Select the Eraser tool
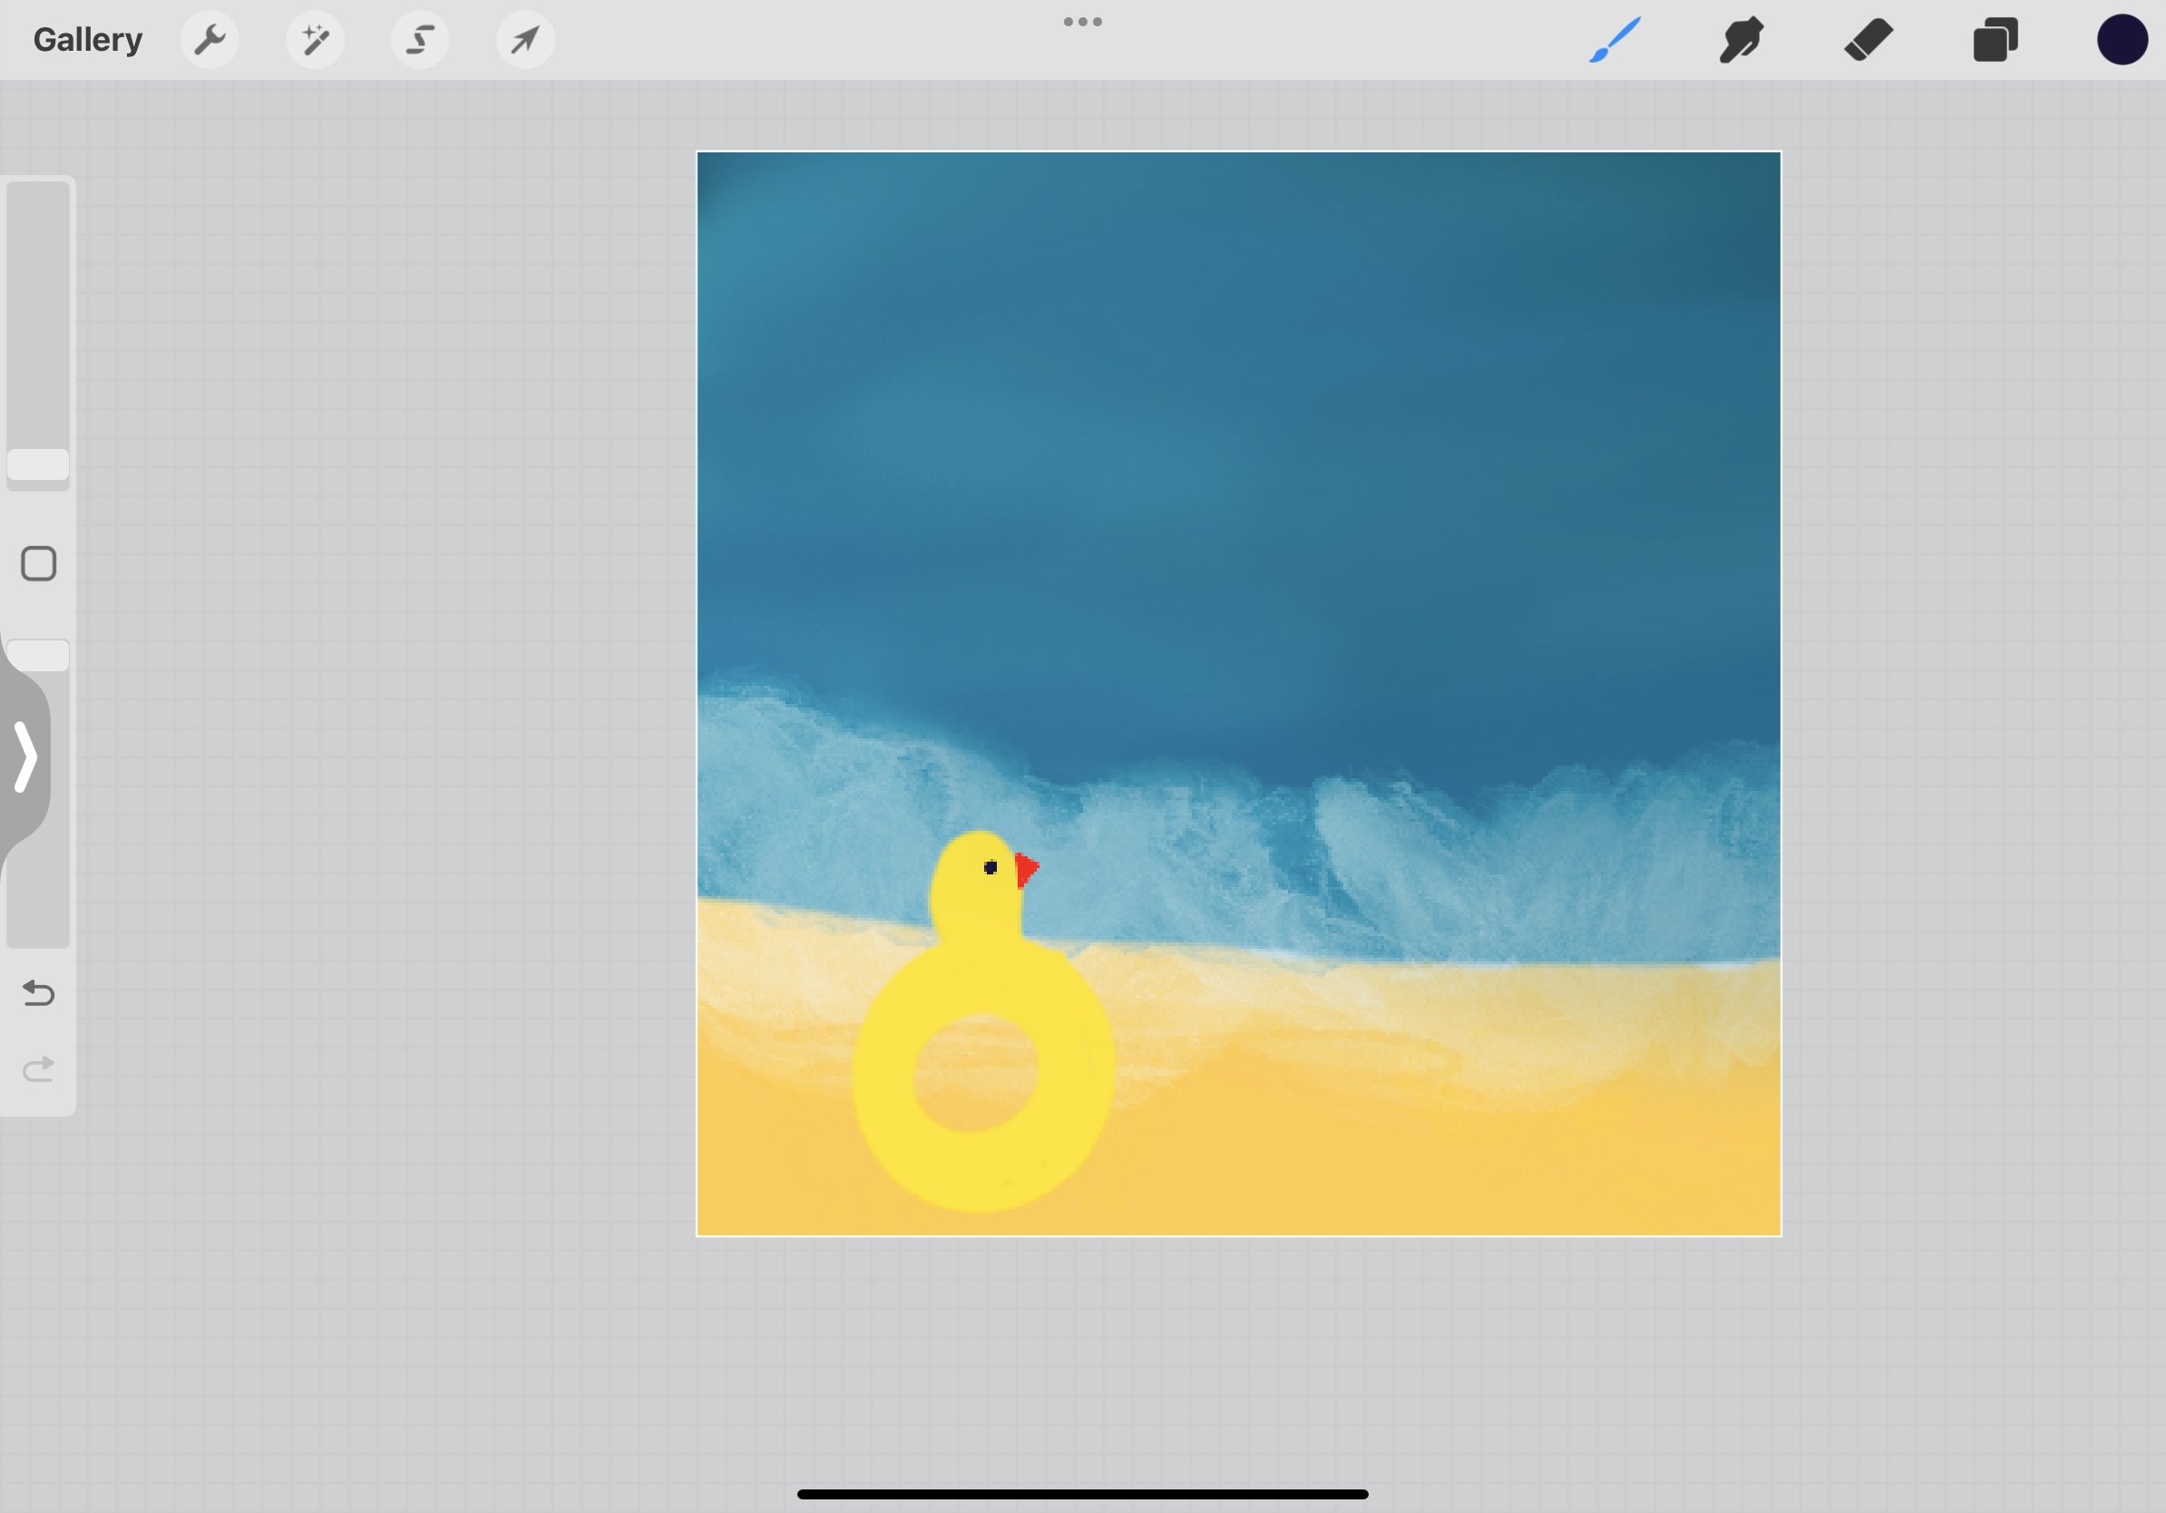The height and width of the screenshot is (1513, 2166). coord(1868,40)
